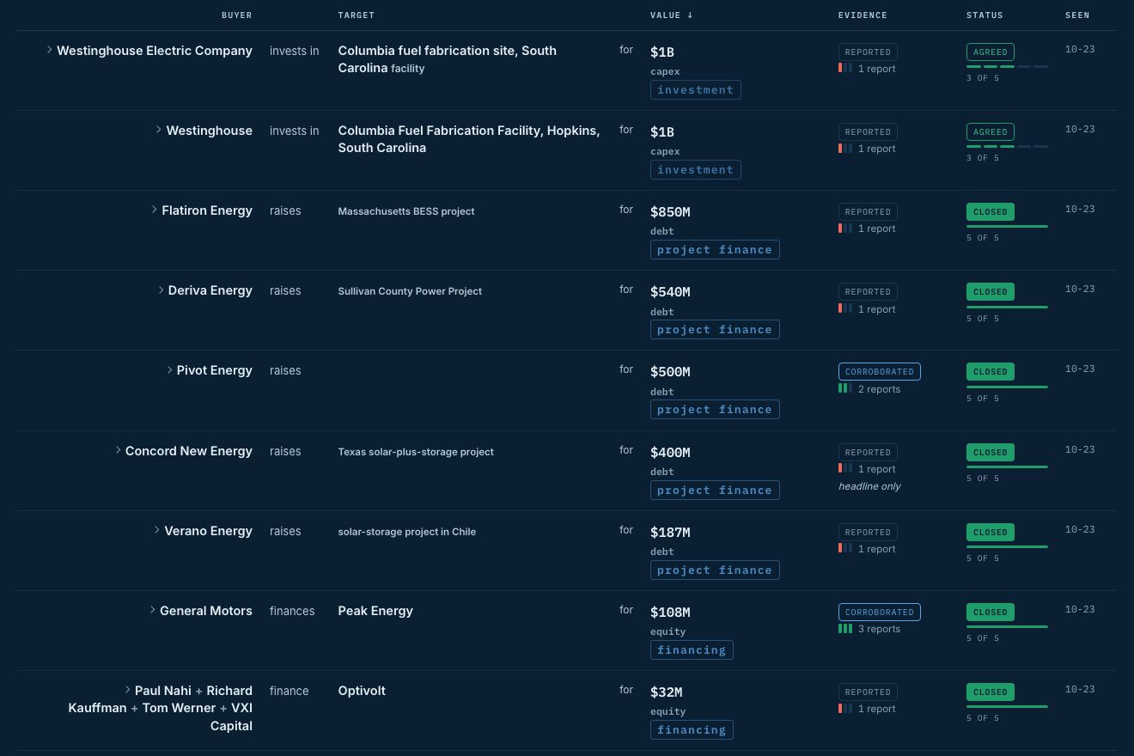The width and height of the screenshot is (1134, 756).
Task: Click the 'solar-storage project in Chile' target
Action: [x=407, y=532]
